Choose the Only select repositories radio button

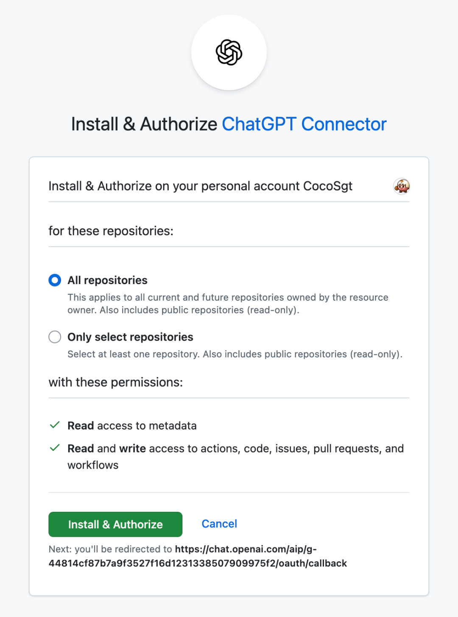click(x=55, y=337)
